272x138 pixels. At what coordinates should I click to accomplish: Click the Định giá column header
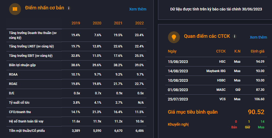(x=257, y=51)
